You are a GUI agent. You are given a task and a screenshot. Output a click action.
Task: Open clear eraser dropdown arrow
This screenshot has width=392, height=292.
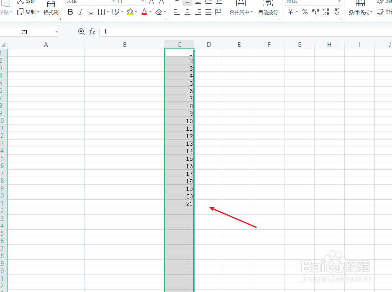click(x=165, y=12)
